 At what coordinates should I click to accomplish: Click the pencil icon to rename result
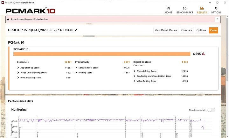(x=76, y=30)
